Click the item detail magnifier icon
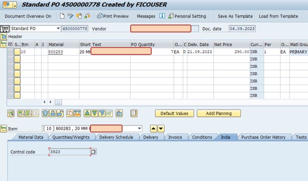This screenshot has width=308, height=181. pyautogui.click(x=11, y=113)
